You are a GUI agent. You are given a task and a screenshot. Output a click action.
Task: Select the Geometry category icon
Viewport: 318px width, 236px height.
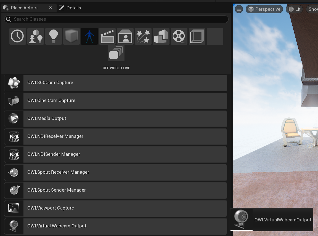[x=161, y=36]
